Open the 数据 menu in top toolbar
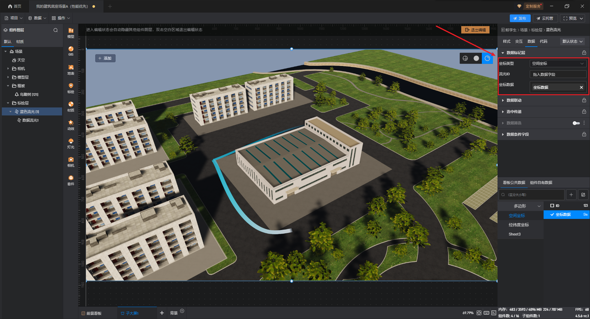 click(x=37, y=18)
